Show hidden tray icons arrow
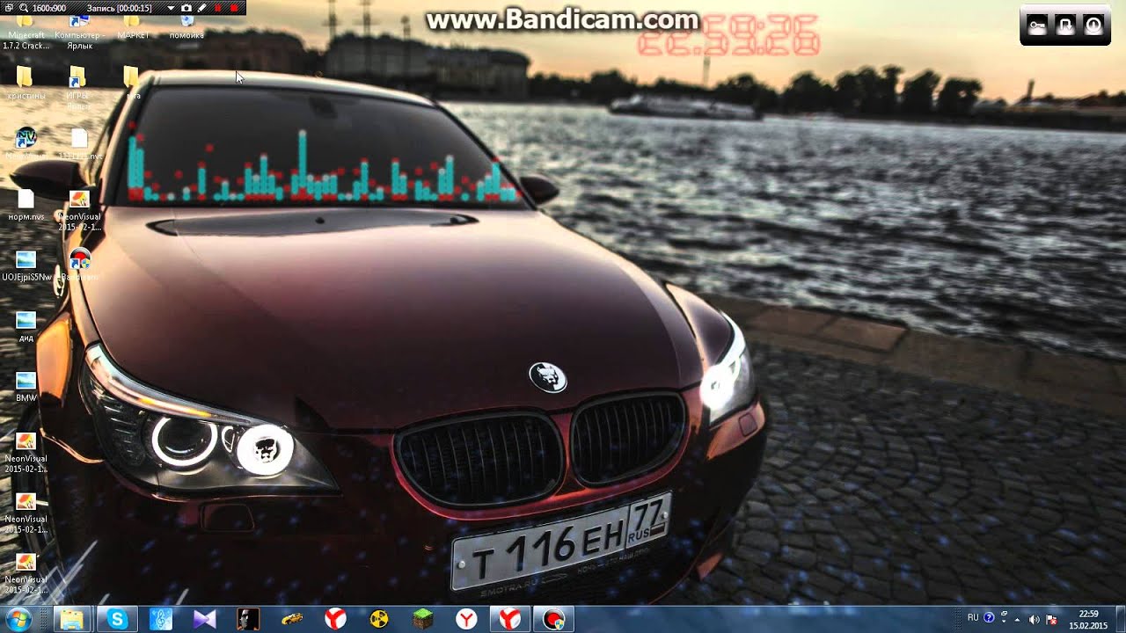Viewport: 1126px width, 633px height. click(x=1017, y=619)
